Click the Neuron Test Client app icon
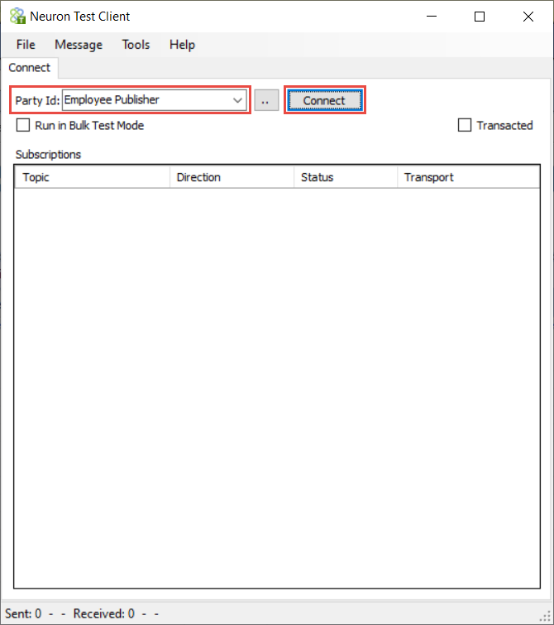This screenshot has width=554, height=625. point(17,17)
